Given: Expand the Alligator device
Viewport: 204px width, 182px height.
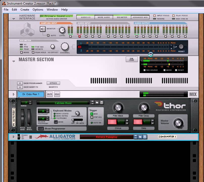Looking at the screenshot, I should pyautogui.click(x=14, y=137).
